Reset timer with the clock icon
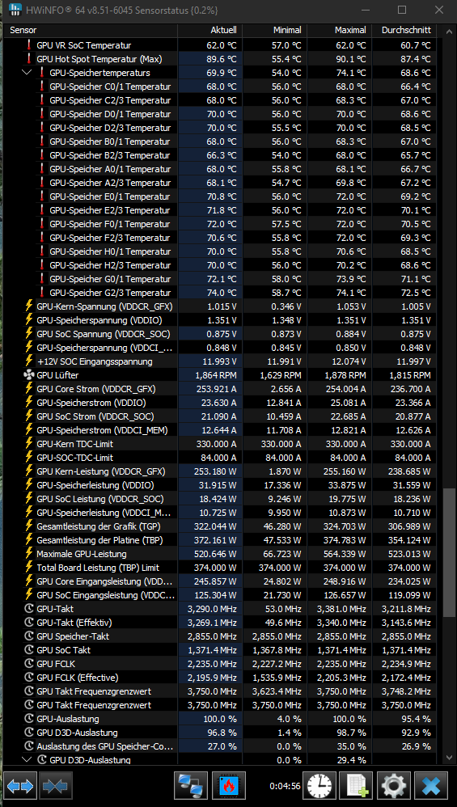The height and width of the screenshot is (807, 457). tap(319, 786)
